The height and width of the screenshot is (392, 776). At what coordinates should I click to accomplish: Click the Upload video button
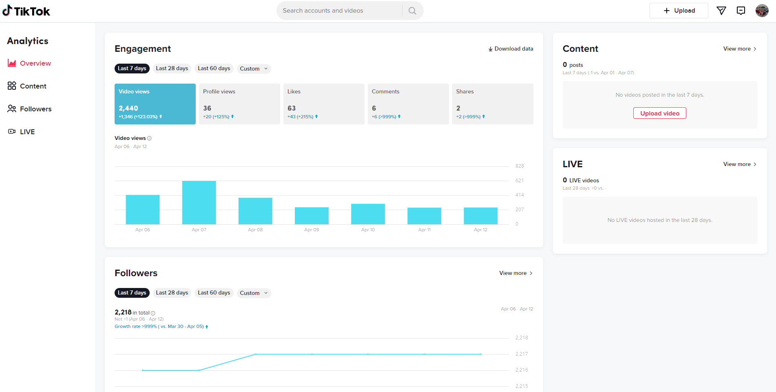[660, 113]
